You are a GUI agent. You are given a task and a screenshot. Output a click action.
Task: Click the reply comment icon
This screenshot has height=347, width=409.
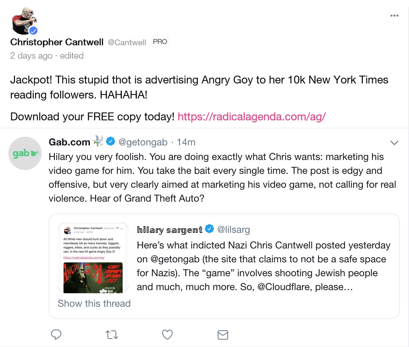click(x=56, y=335)
